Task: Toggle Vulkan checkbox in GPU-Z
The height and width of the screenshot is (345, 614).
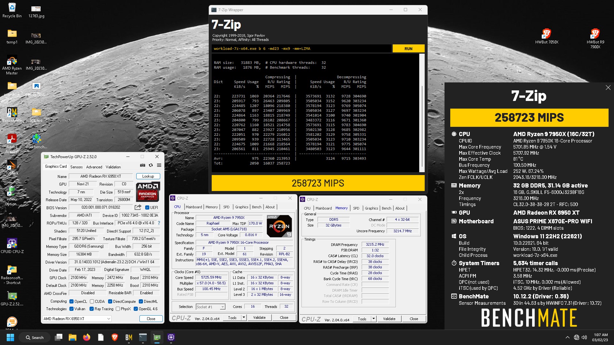Action: [x=72, y=309]
